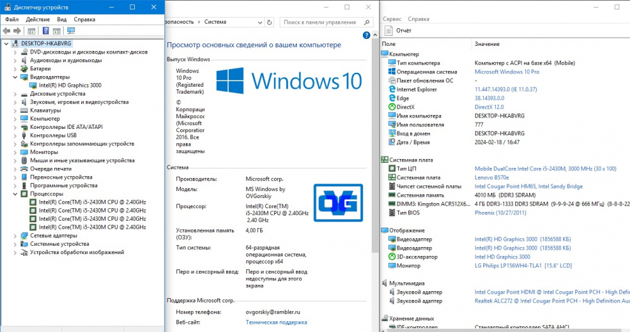This screenshot has width=630, height=332.
Task: Click the Mobile DualCore Intel Core i5-2430M value
Action: coord(545,169)
